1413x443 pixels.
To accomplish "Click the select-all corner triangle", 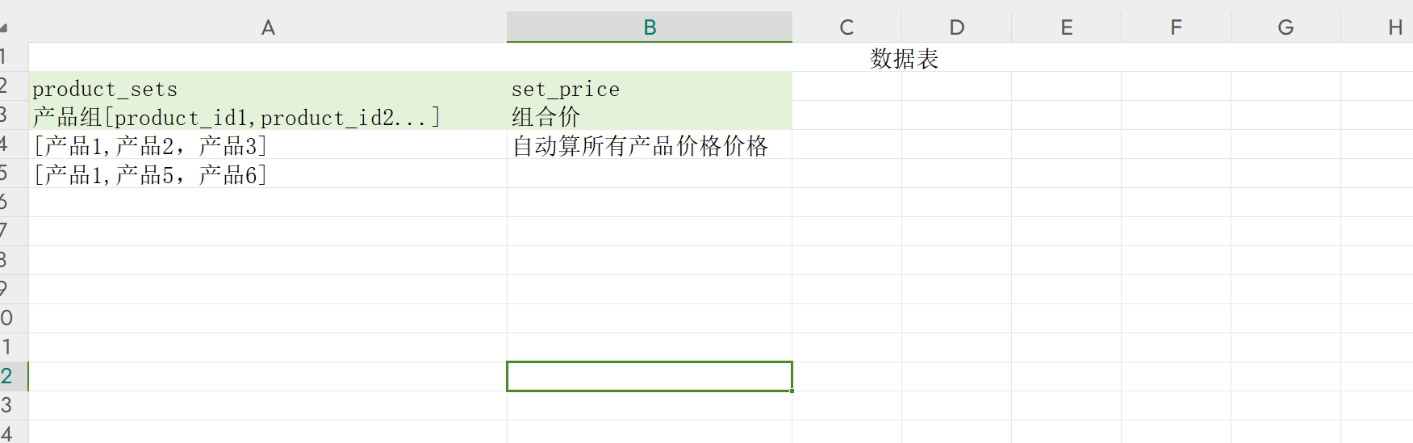I will [4, 28].
